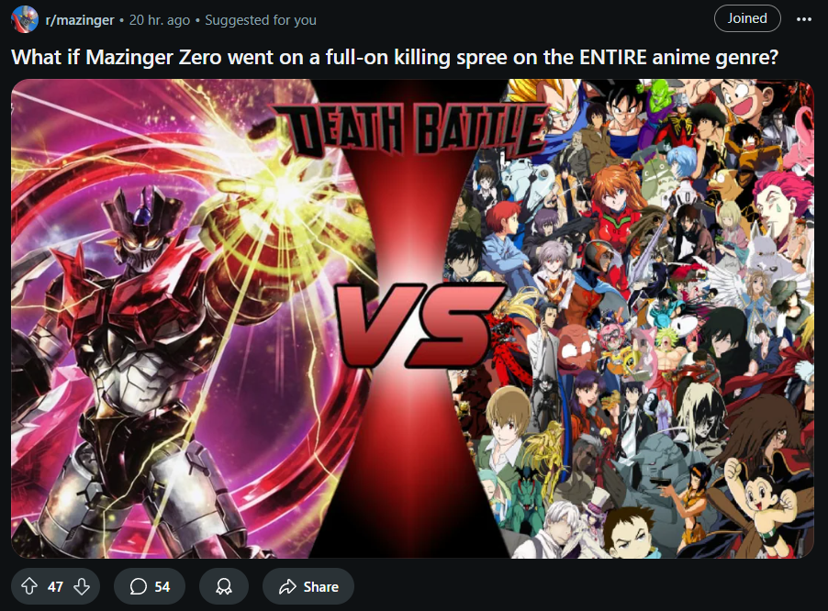Click Astro Boy in the anime collage
The image size is (828, 611).
(x=762, y=503)
